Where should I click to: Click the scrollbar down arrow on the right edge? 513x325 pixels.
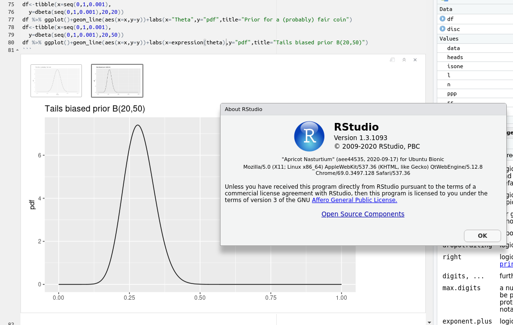click(429, 321)
